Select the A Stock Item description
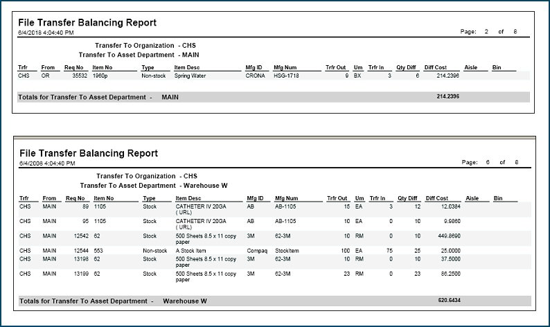This screenshot has width=550, height=327. pyautogui.click(x=192, y=250)
